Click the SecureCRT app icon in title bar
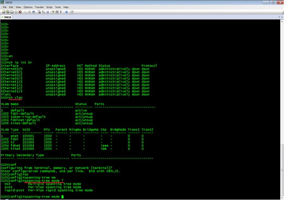 tap(2, 2)
